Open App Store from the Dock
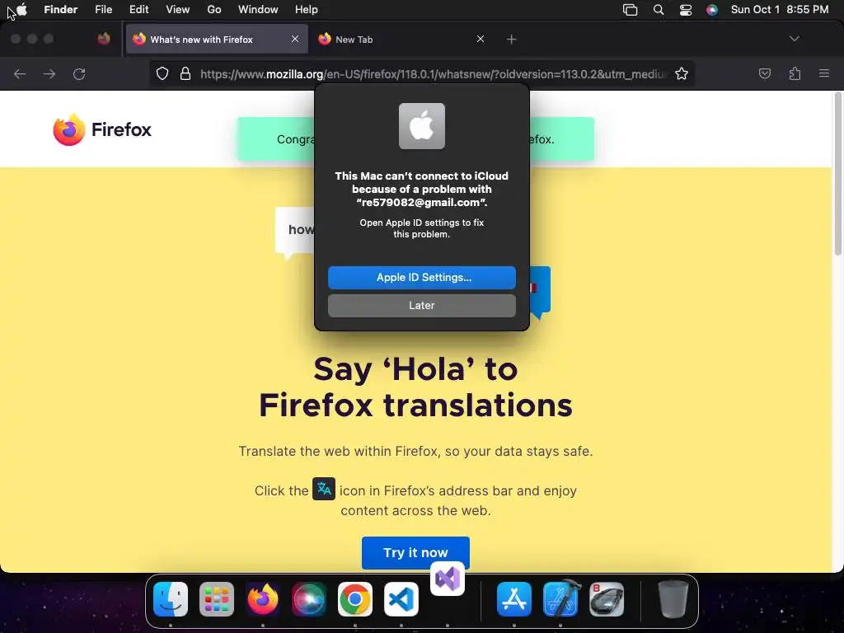844x633 pixels. [514, 599]
